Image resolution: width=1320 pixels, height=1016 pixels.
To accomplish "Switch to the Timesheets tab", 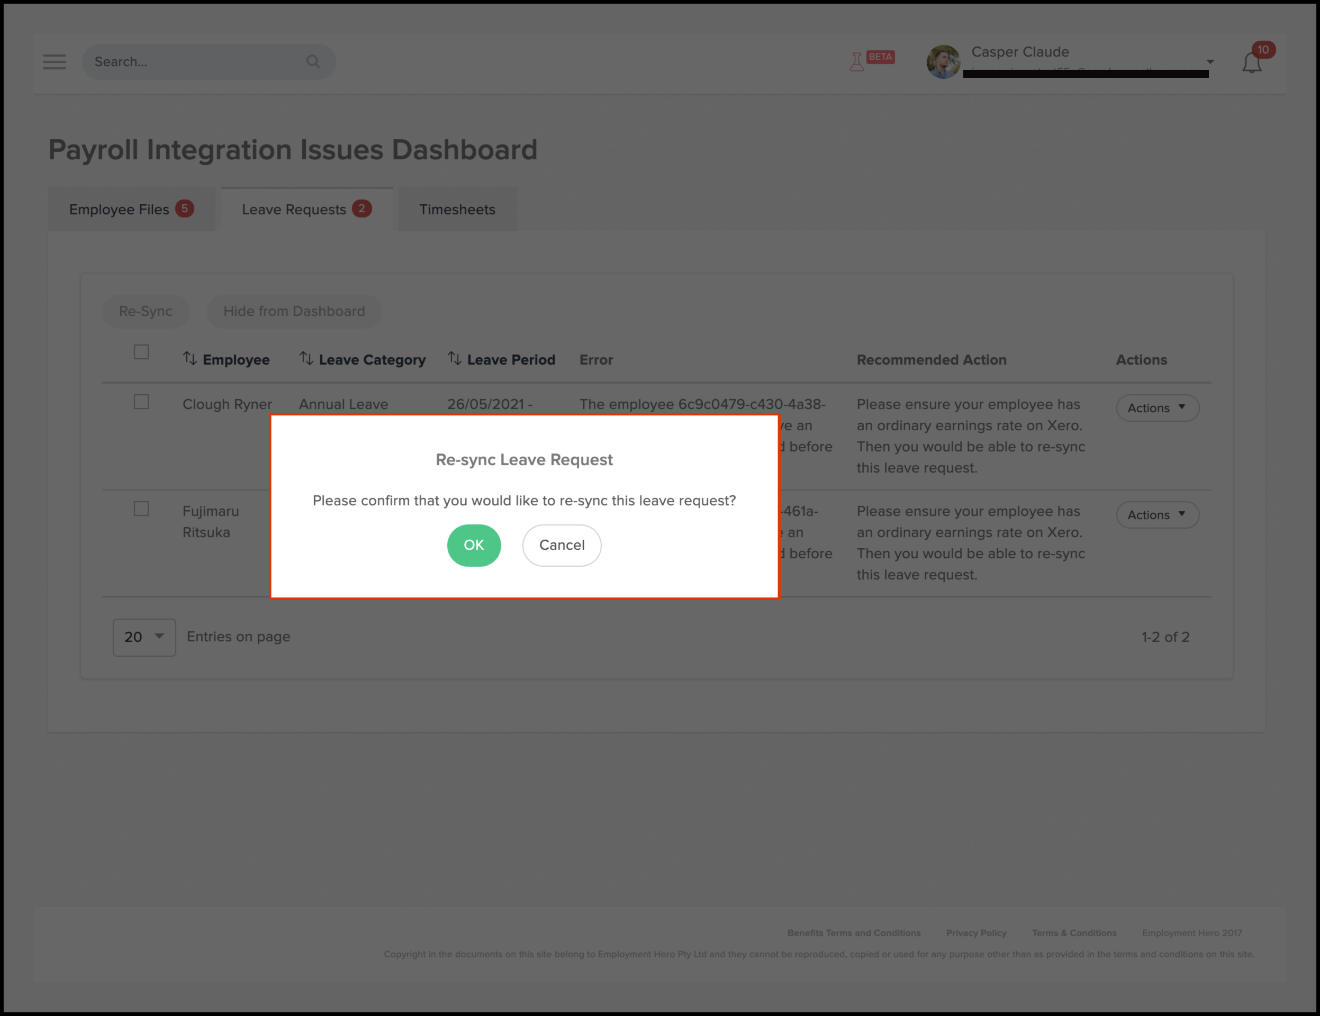I will pyautogui.click(x=457, y=210).
